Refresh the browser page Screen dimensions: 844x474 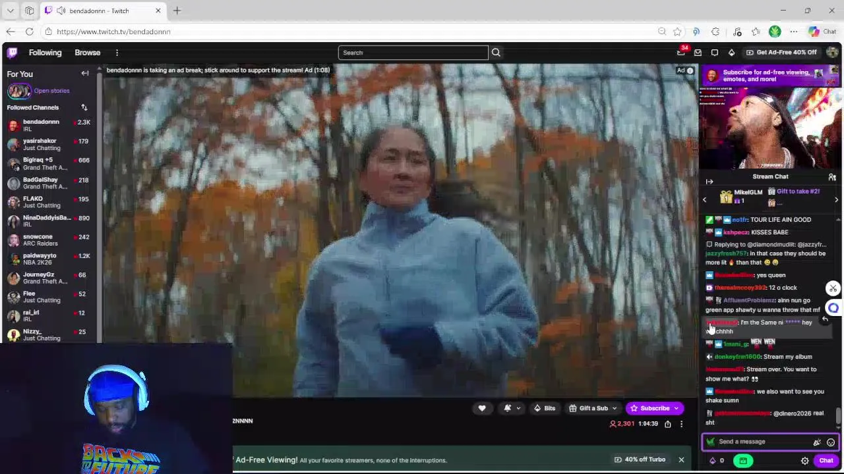[x=30, y=32]
